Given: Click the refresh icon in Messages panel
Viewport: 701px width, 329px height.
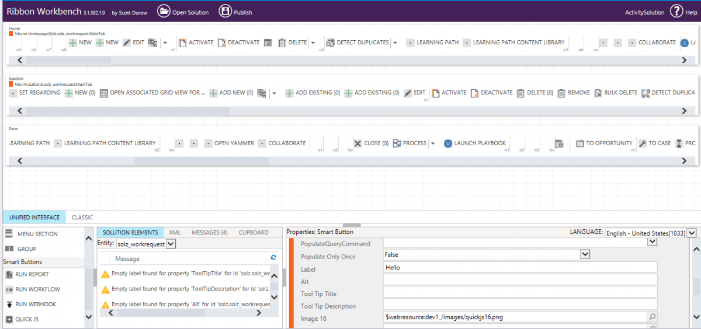Looking at the screenshot, I should point(273,257).
